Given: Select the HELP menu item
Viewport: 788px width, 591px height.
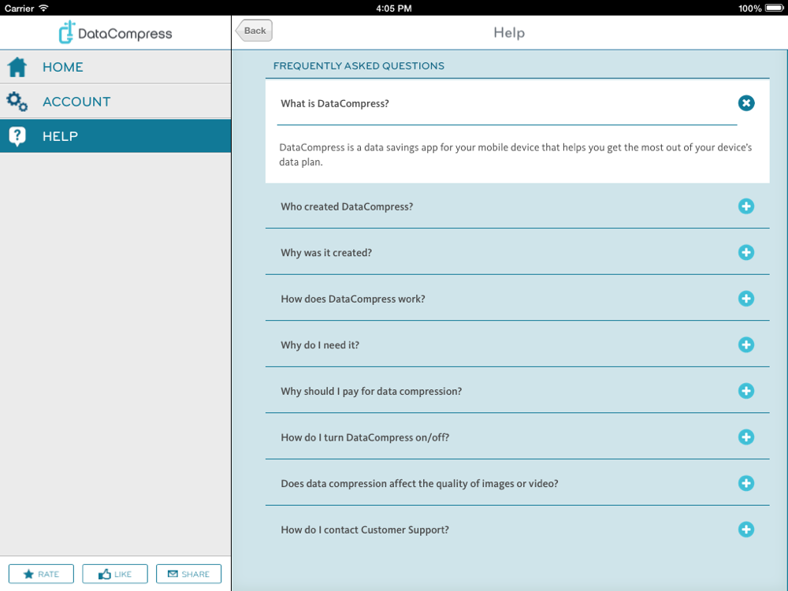Looking at the screenshot, I should click(116, 136).
